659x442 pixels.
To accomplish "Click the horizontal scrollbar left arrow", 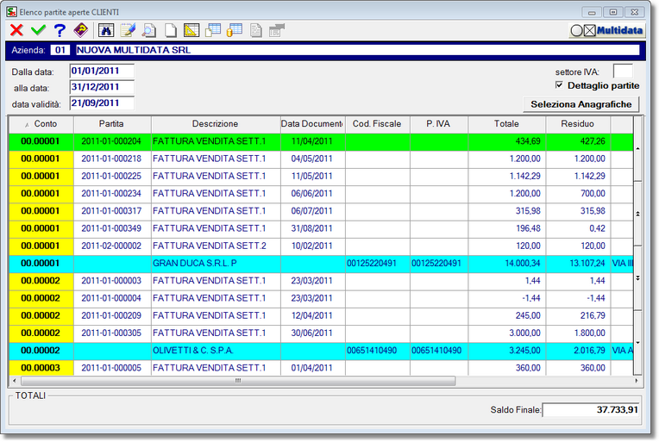I will tap(15, 381).
